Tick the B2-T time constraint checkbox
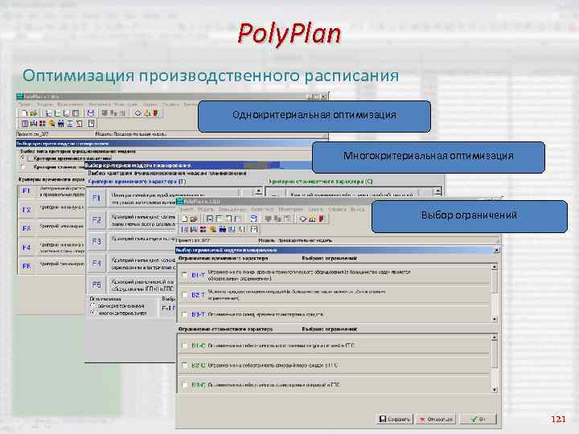 [x=184, y=294]
